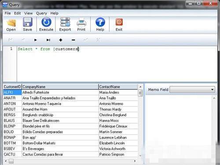
Task: Click the grid vertical scrollbar thumb
Action: (x=140, y=93)
